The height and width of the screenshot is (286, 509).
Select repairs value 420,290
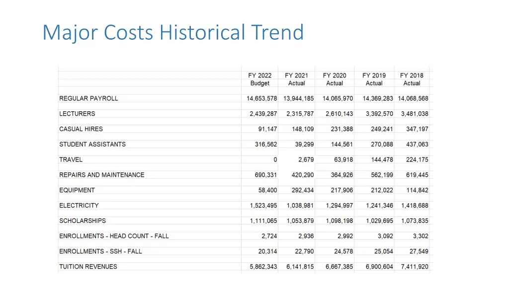303,175
